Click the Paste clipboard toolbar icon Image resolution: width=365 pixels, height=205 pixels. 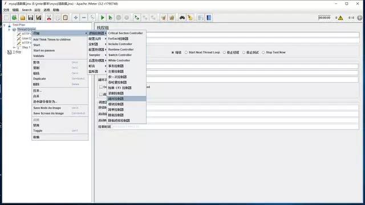[x=66, y=18]
